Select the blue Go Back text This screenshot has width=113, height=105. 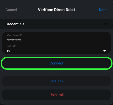[56, 81]
